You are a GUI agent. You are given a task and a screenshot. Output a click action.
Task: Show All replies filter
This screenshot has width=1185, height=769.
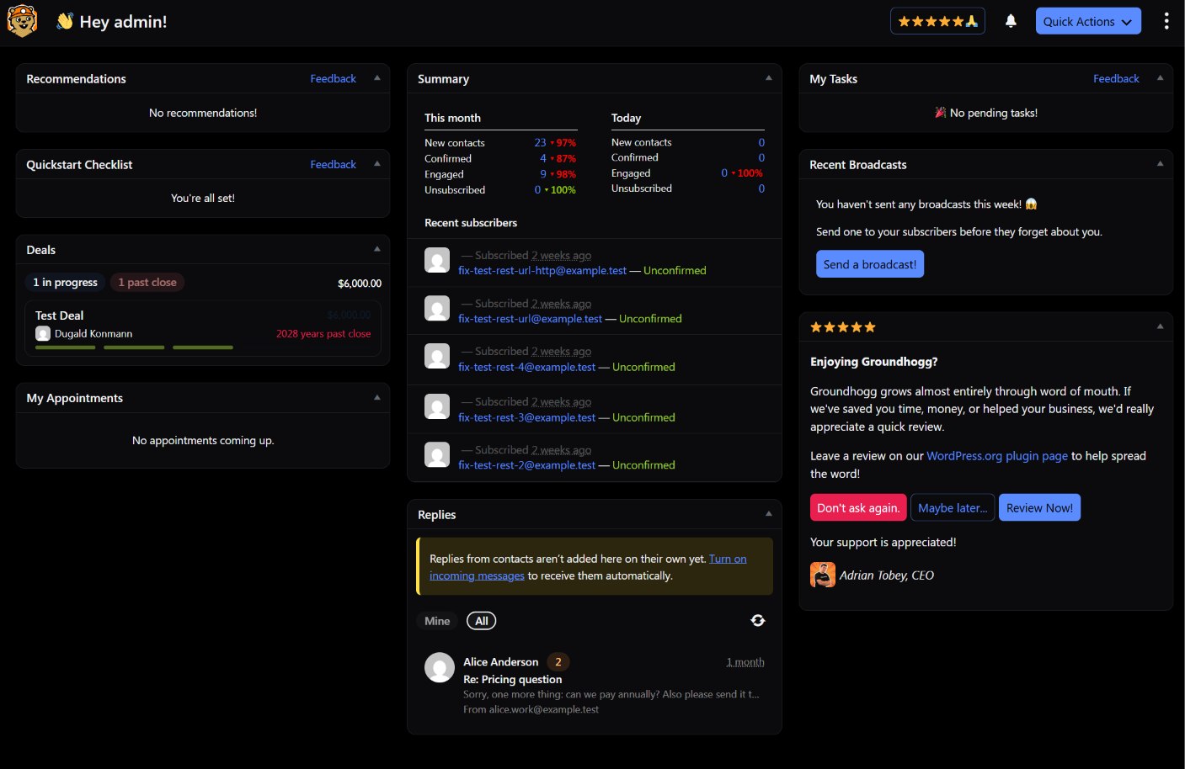[x=482, y=621]
